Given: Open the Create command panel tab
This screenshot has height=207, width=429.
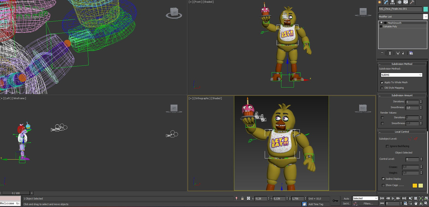Looking at the screenshot, I should [380, 2].
